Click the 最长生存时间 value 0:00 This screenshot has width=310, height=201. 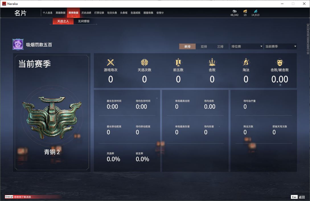tap(112, 107)
